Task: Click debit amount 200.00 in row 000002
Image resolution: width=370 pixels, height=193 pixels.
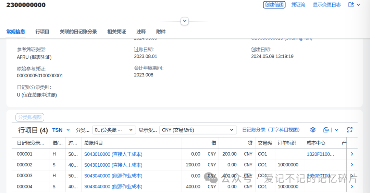Action: pos(193,165)
